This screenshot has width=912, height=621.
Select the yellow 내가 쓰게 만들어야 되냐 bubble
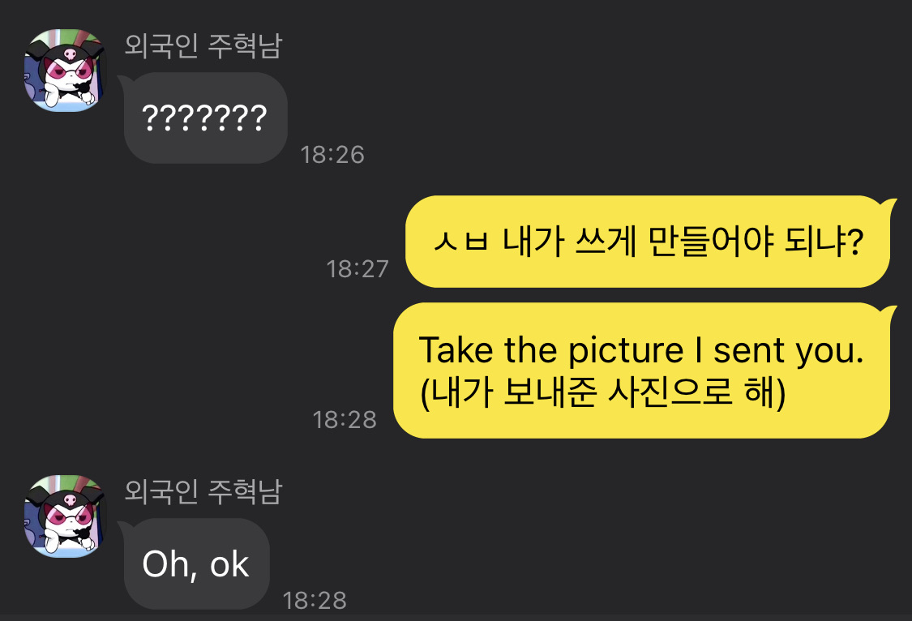pyautogui.click(x=647, y=242)
